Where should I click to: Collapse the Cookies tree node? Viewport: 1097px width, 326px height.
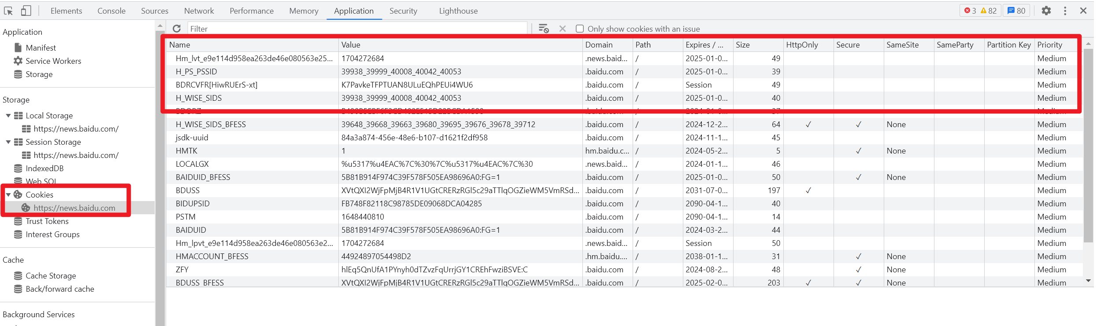coord(8,194)
